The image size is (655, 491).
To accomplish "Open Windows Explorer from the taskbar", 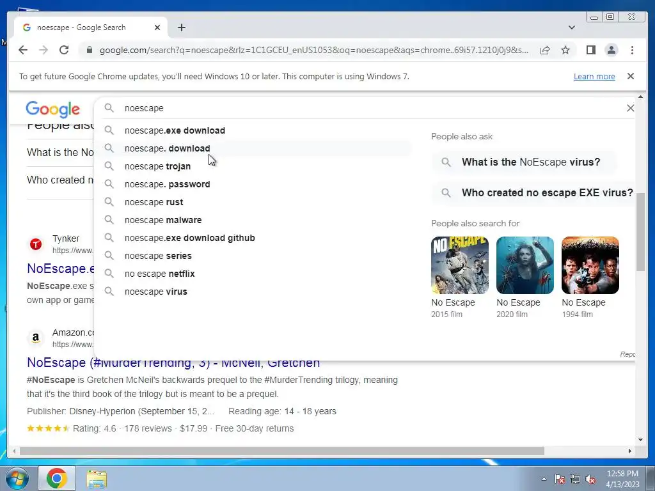I will [97, 479].
